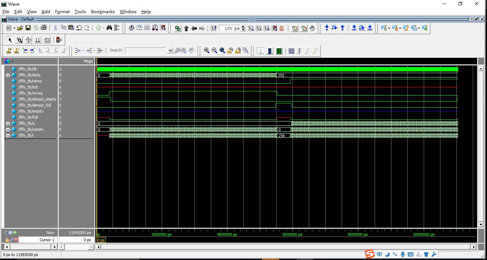Toggle the solid green waveform format button

coord(279,51)
